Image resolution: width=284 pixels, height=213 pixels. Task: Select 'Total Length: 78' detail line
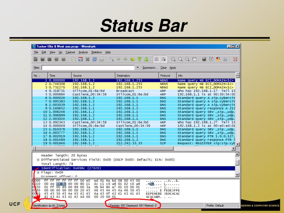tap(57, 164)
